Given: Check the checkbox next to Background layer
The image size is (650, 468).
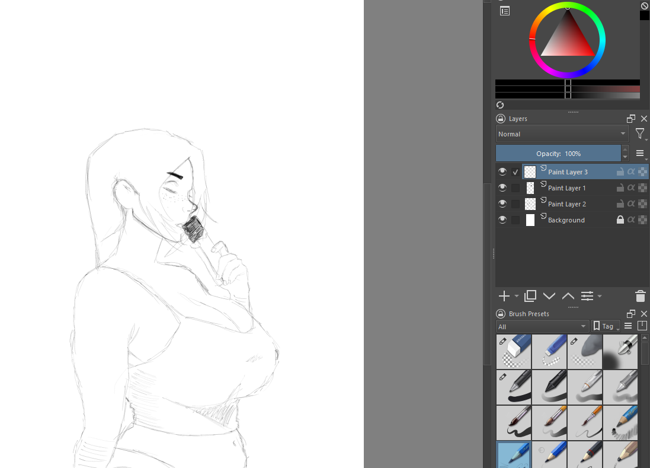Looking at the screenshot, I should [x=515, y=220].
